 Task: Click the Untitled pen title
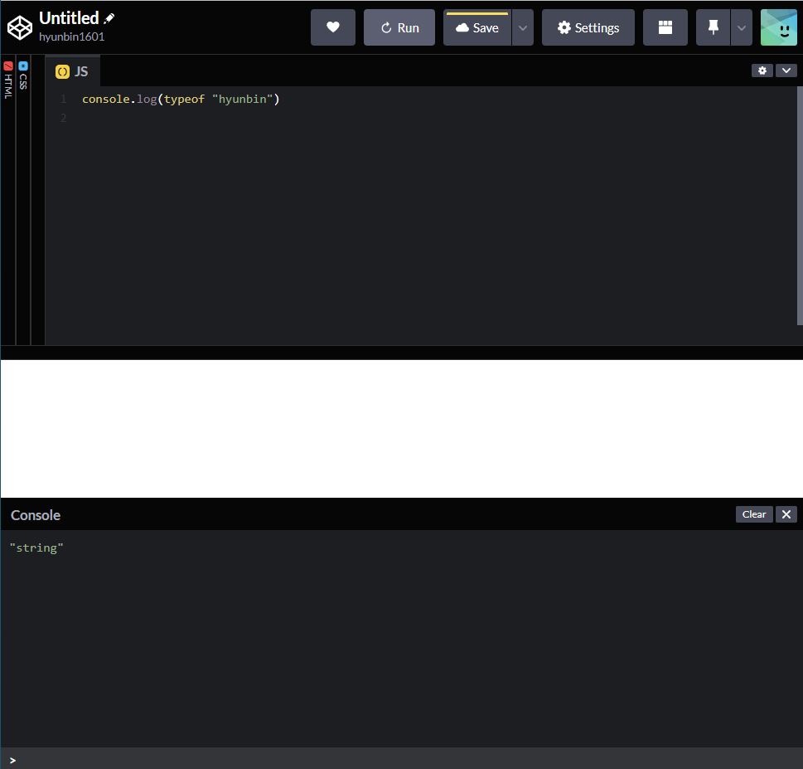click(x=69, y=18)
